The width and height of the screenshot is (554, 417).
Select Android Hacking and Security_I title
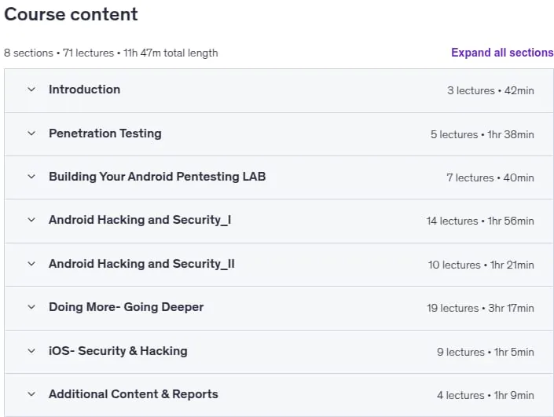tap(140, 220)
